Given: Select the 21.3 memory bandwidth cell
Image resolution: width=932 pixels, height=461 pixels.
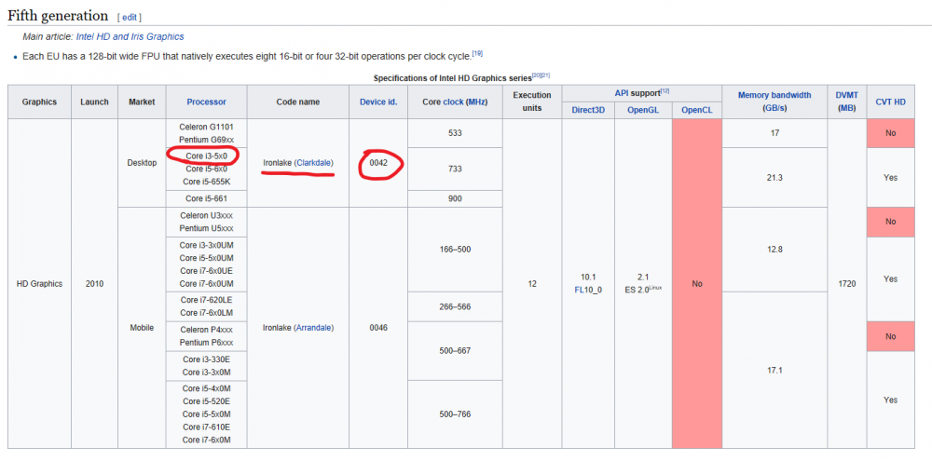Looking at the screenshot, I should pyautogui.click(x=774, y=177).
